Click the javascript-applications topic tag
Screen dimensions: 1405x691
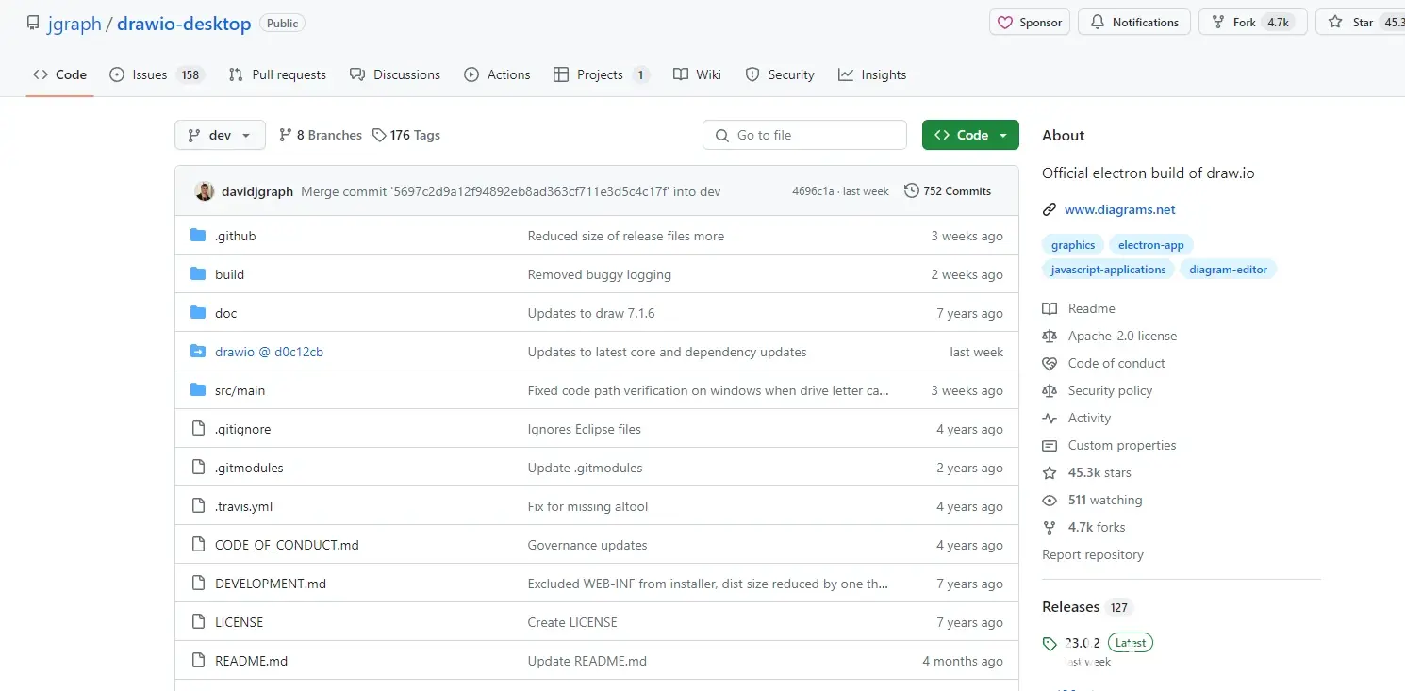pyautogui.click(x=1109, y=270)
